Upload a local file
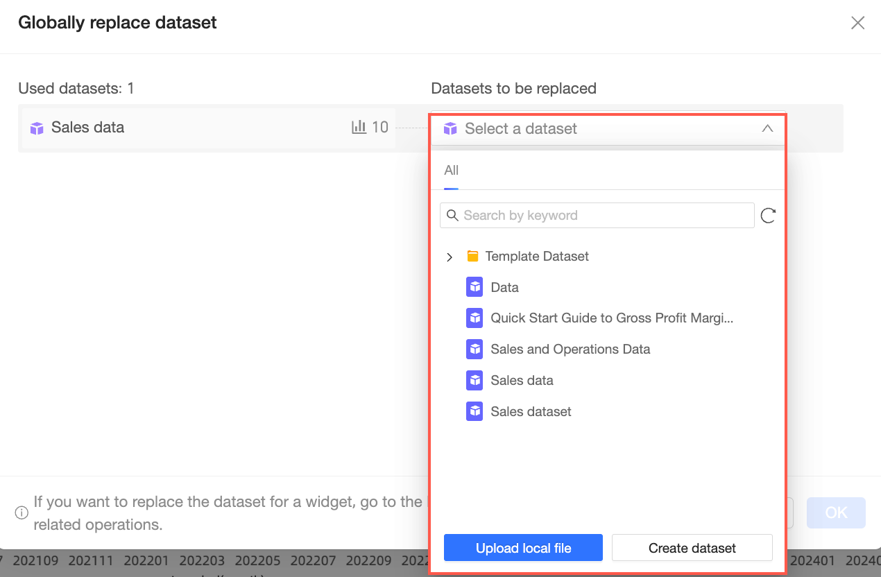 (523, 548)
